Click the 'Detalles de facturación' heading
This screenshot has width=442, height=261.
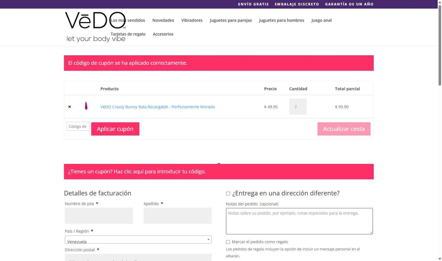pyautogui.click(x=98, y=193)
